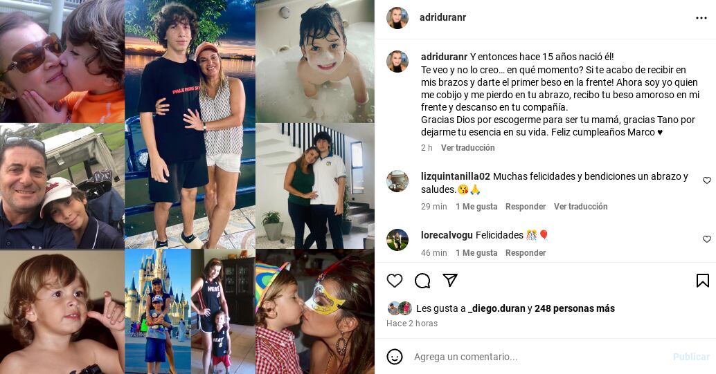This screenshot has height=374, width=716.
Task: Open emoji picker in comment box
Action: tap(395, 357)
